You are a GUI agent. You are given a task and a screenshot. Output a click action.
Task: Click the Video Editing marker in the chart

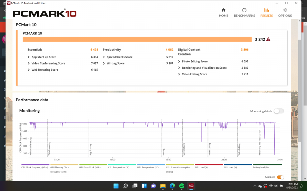click(x=239, y=149)
